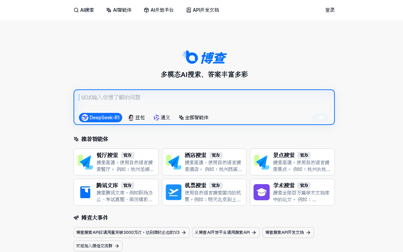
Task: Open 欢迎加入微信交流群 link
Action: [98, 246]
